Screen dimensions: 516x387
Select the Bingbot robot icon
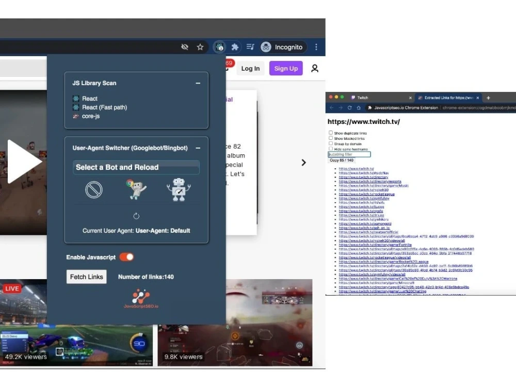tap(179, 189)
